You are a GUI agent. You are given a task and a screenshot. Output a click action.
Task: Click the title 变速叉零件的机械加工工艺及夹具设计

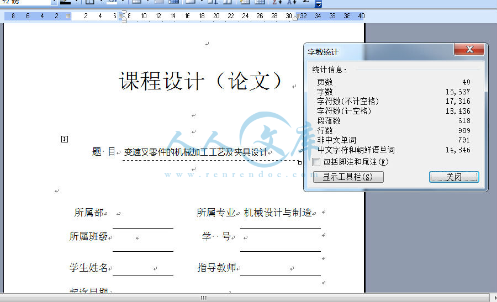click(195, 152)
